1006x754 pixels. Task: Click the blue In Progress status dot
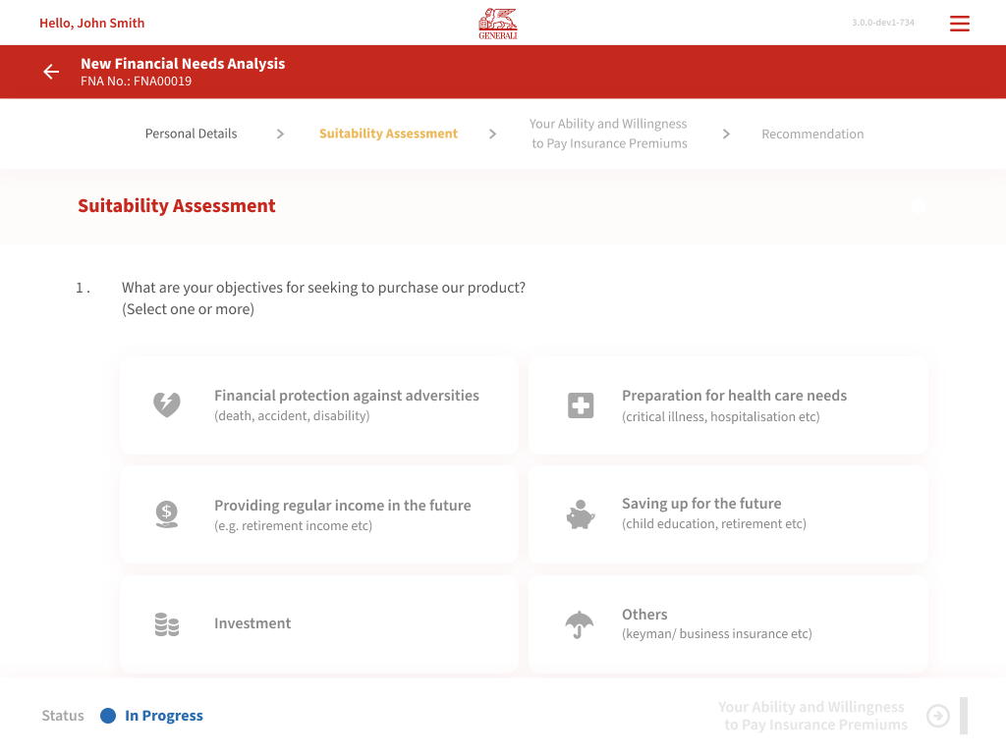click(x=108, y=716)
